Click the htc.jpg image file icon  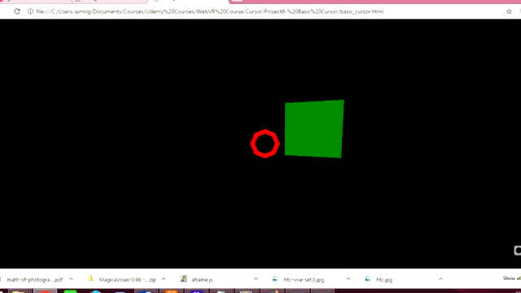point(367,279)
